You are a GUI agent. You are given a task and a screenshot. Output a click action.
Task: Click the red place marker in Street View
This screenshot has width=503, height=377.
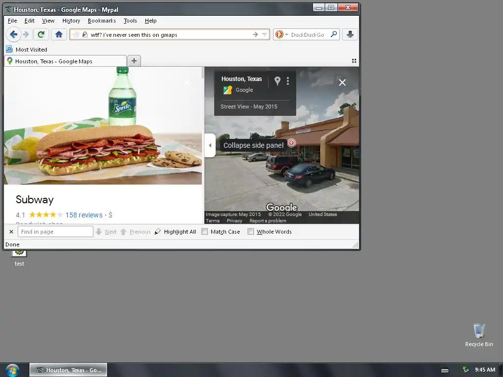point(291,143)
